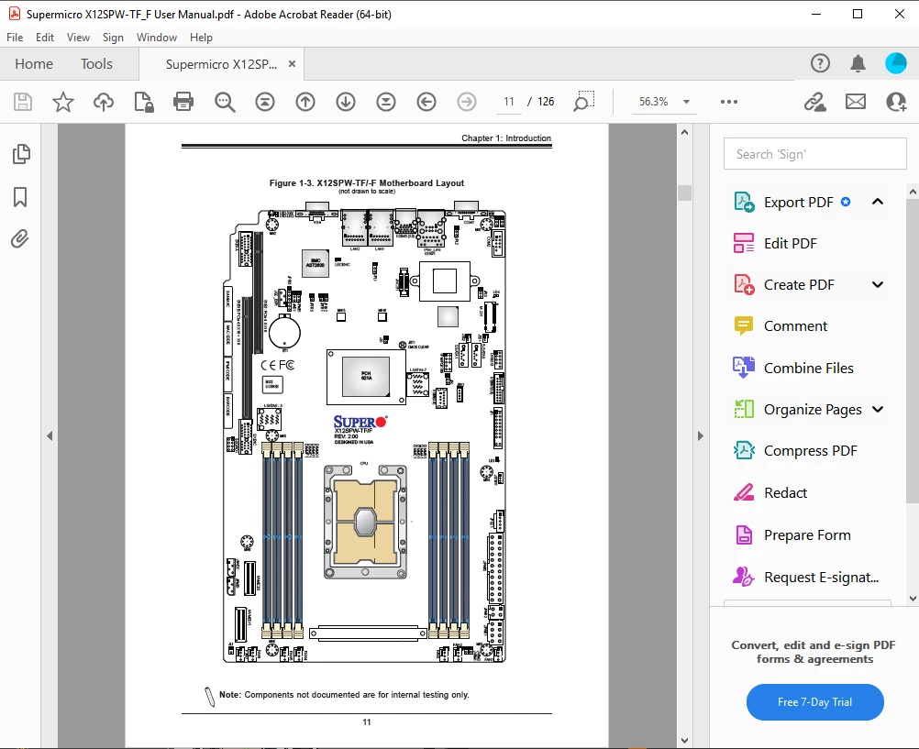Share a link to the file
This screenshot has height=749, width=919.
(x=814, y=102)
